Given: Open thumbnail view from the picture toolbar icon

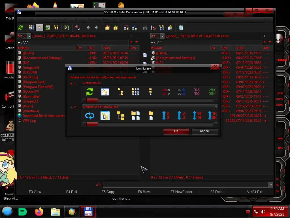Looking at the screenshot, I should [x=48, y=28].
